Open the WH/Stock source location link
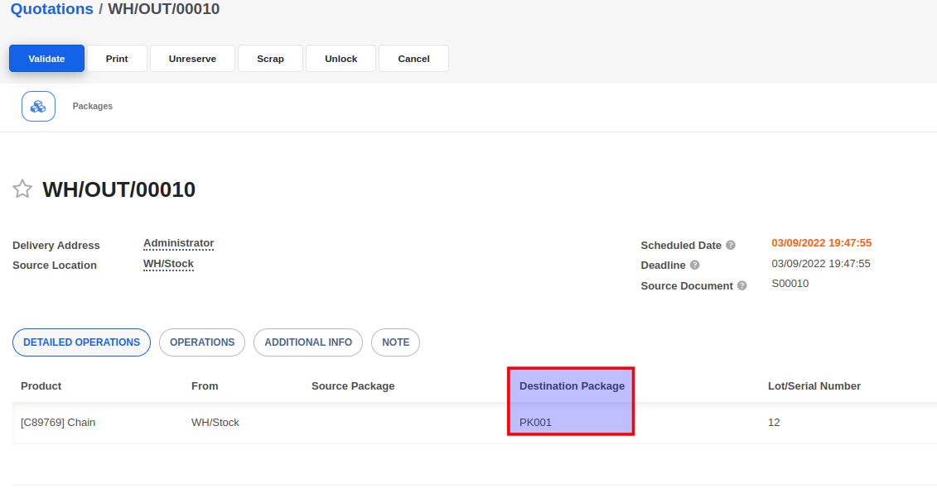Image resolution: width=937 pixels, height=493 pixels. tap(168, 264)
